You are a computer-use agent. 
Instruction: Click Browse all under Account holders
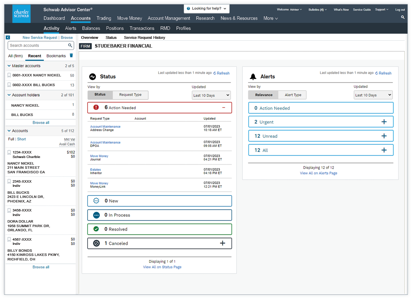41,123
